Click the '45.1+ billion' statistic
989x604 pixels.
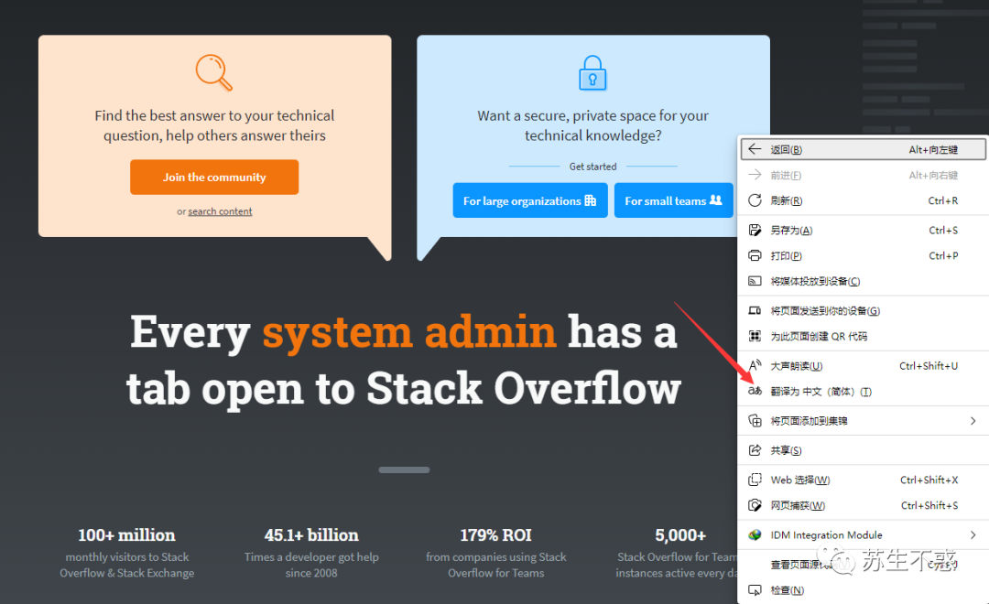point(311,534)
